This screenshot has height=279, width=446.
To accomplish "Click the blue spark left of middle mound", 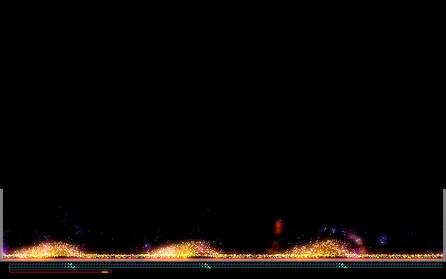I will point(146,246).
